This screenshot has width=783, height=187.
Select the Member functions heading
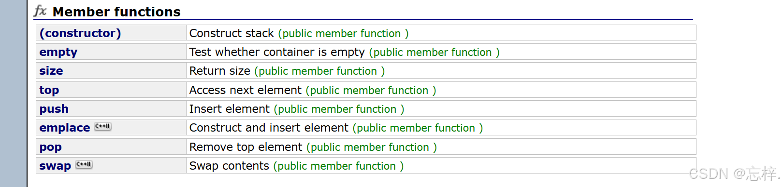pos(116,12)
